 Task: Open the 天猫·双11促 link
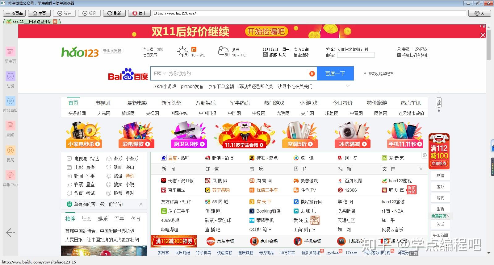177,181
